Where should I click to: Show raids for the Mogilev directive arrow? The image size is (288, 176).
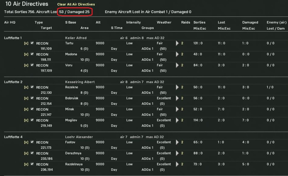coord(177,120)
